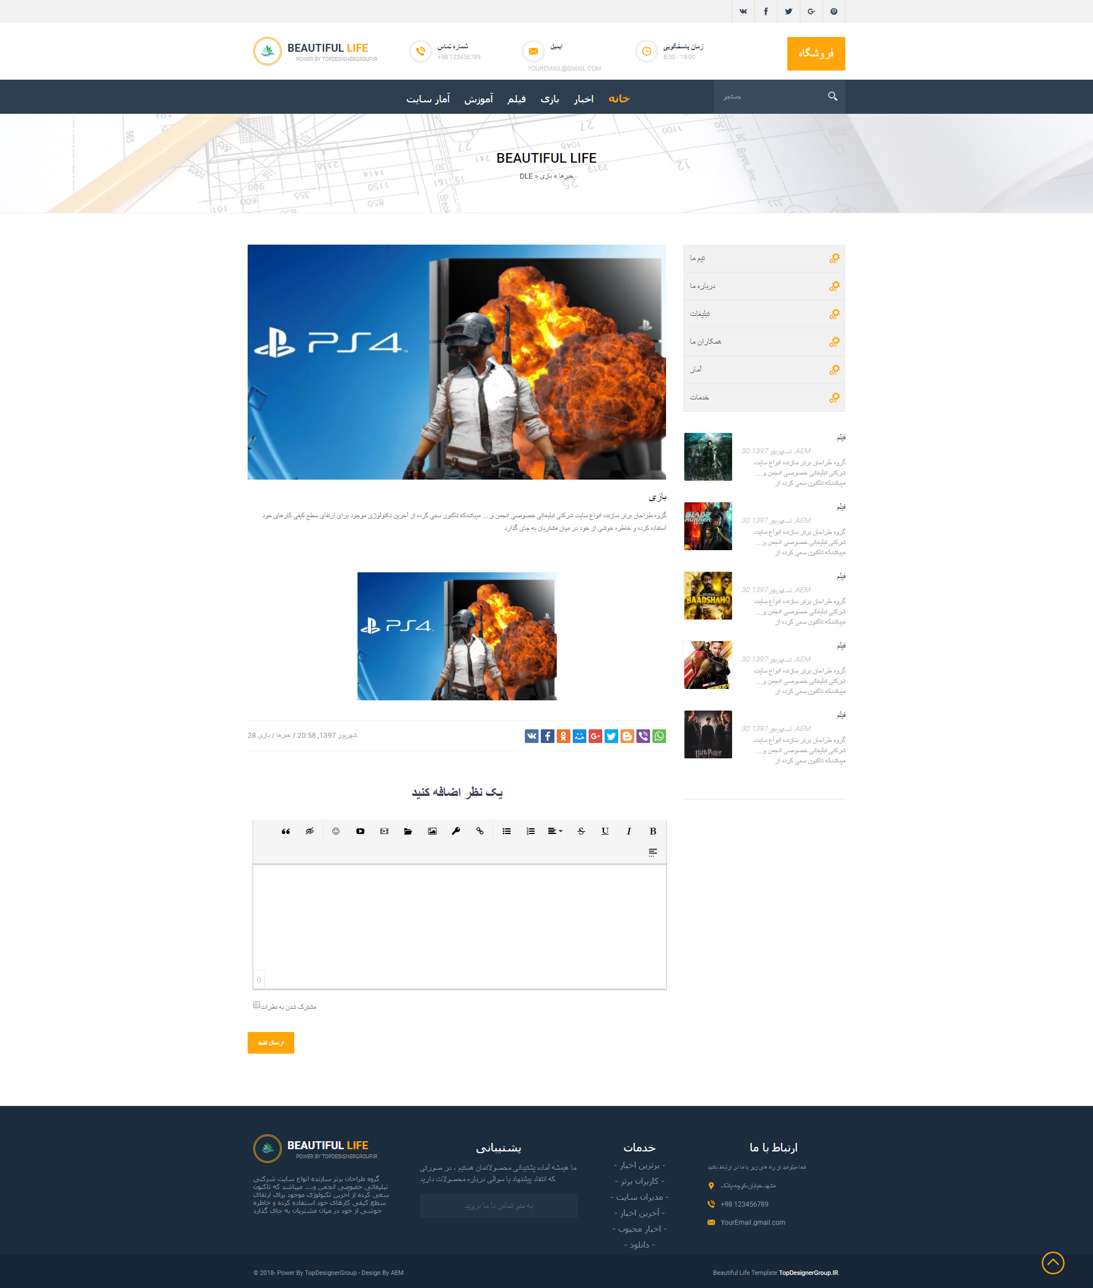Click the open folder icon in editor

(x=408, y=831)
